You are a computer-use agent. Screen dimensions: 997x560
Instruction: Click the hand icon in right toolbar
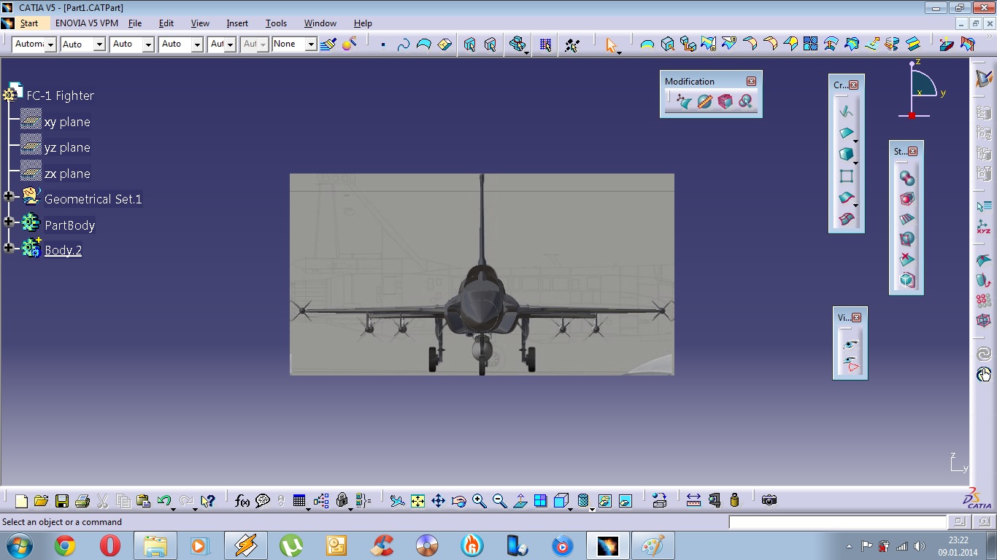(x=984, y=375)
